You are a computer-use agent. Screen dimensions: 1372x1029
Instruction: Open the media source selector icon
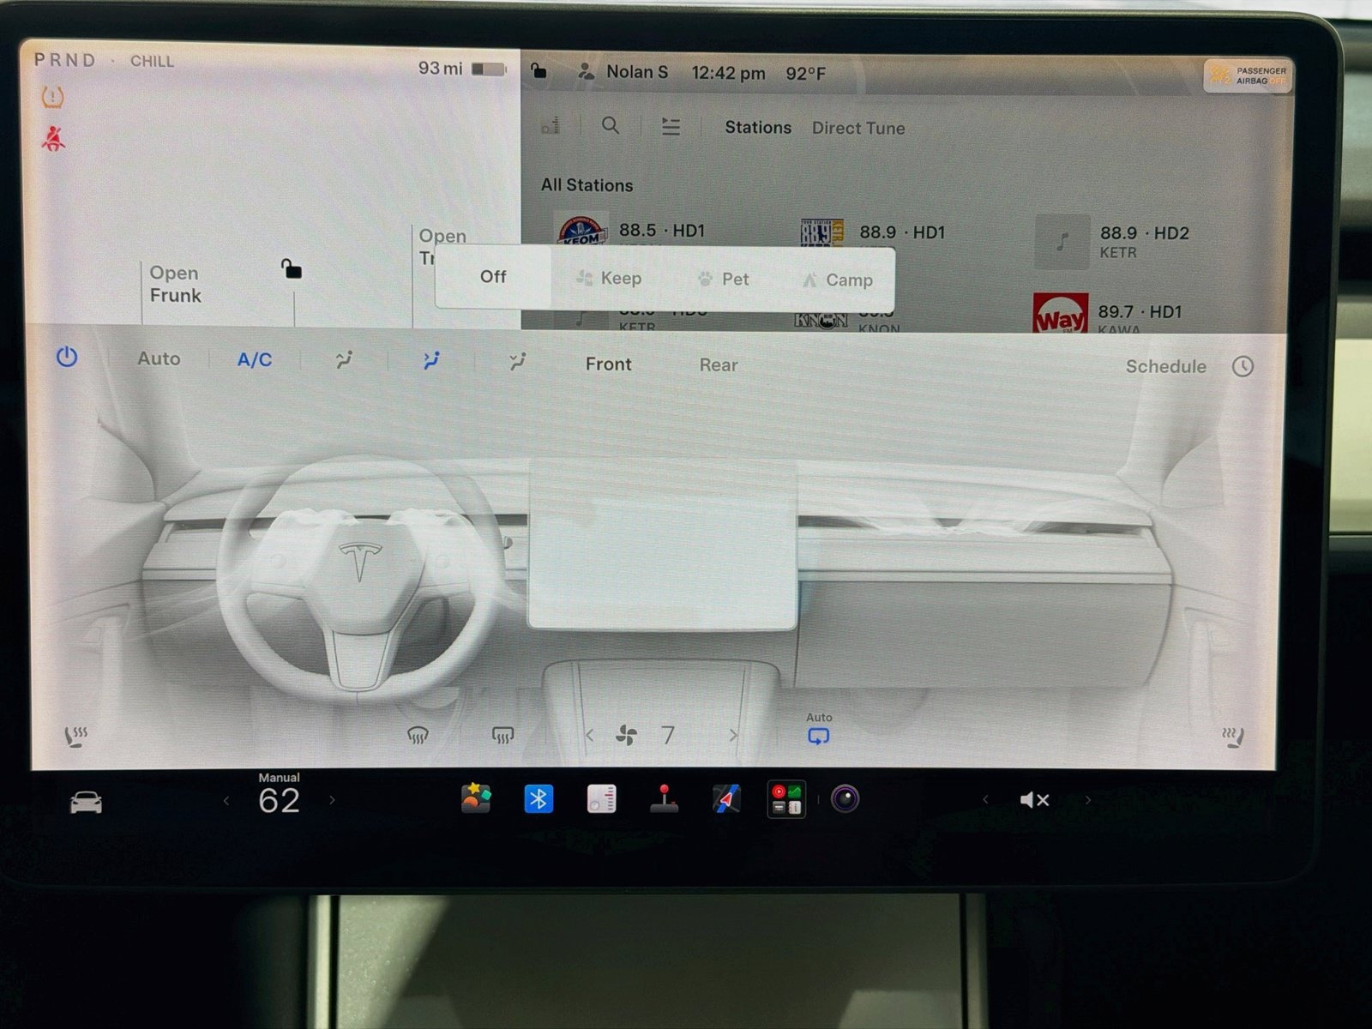[x=551, y=125]
